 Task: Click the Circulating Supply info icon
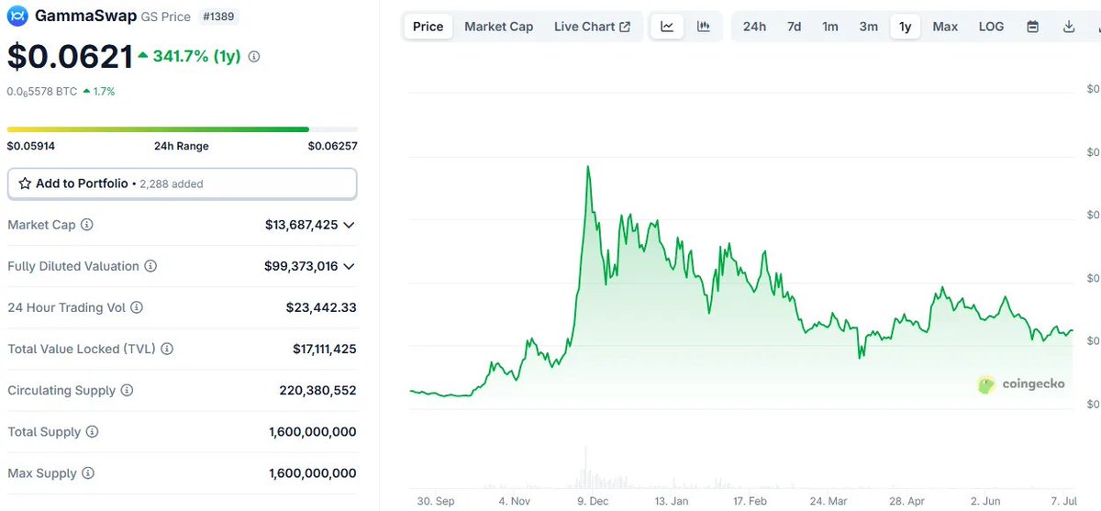click(x=127, y=391)
